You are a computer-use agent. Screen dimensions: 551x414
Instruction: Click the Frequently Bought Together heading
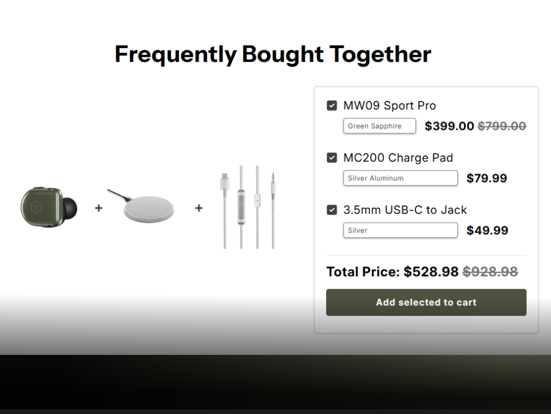(273, 55)
